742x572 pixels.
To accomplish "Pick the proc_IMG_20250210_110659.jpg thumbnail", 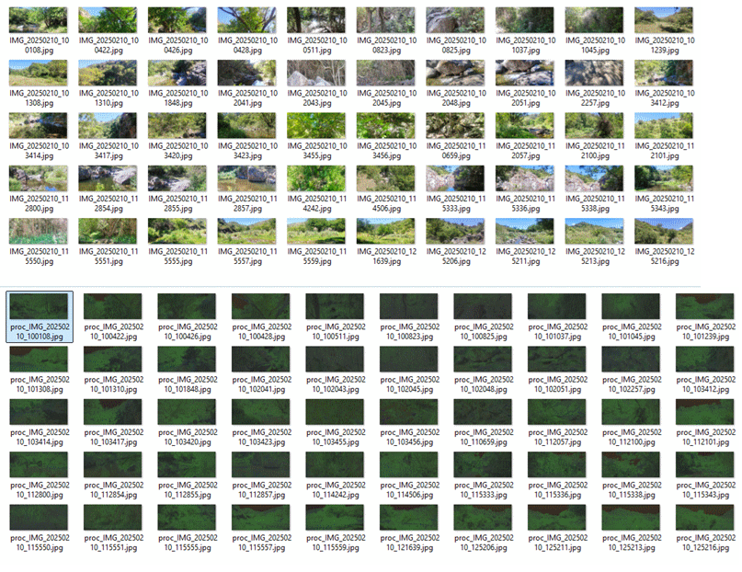I will [483, 412].
